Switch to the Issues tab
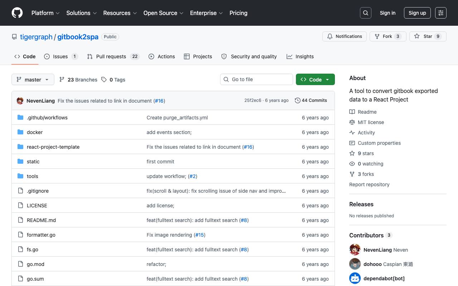458x286 pixels. pos(61,56)
